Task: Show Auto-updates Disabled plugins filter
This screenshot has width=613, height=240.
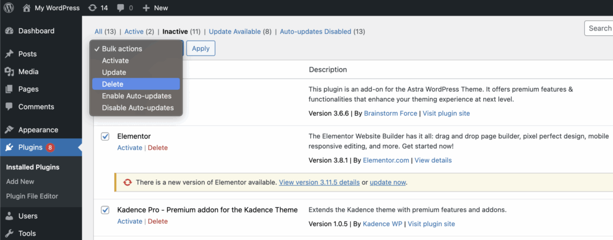Action: click(x=315, y=32)
